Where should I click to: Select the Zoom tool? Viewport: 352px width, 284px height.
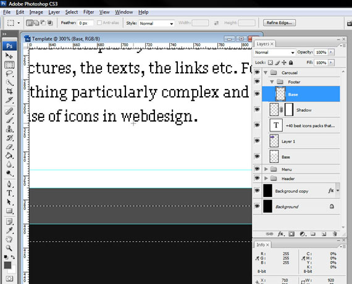click(x=9, y=248)
